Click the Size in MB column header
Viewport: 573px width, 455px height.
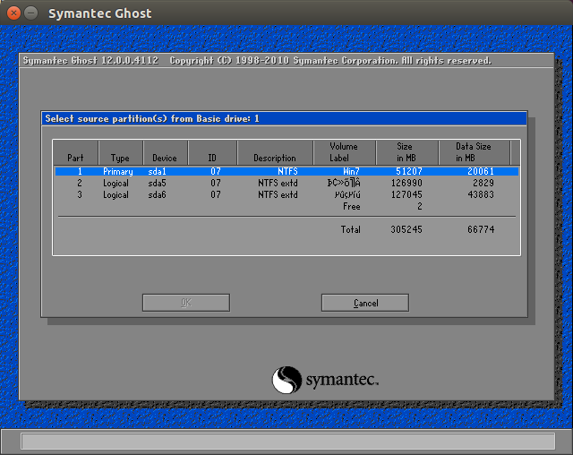click(406, 152)
